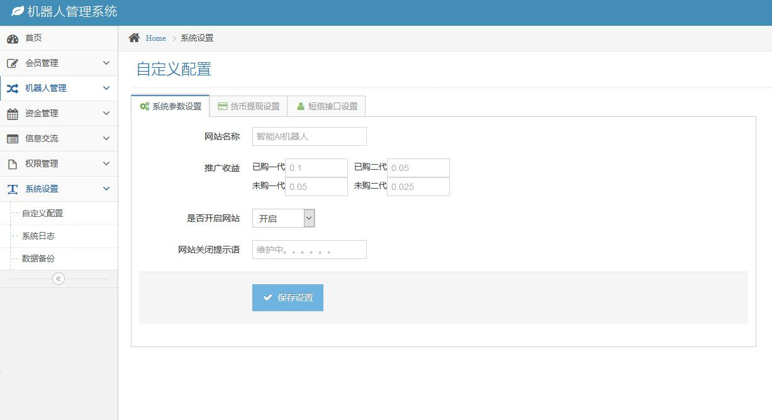Click the home icon in breadcrumb

point(134,38)
